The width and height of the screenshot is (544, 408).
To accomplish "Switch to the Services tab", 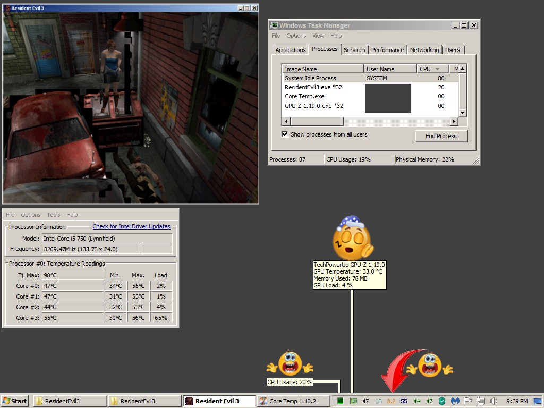I will [x=354, y=50].
